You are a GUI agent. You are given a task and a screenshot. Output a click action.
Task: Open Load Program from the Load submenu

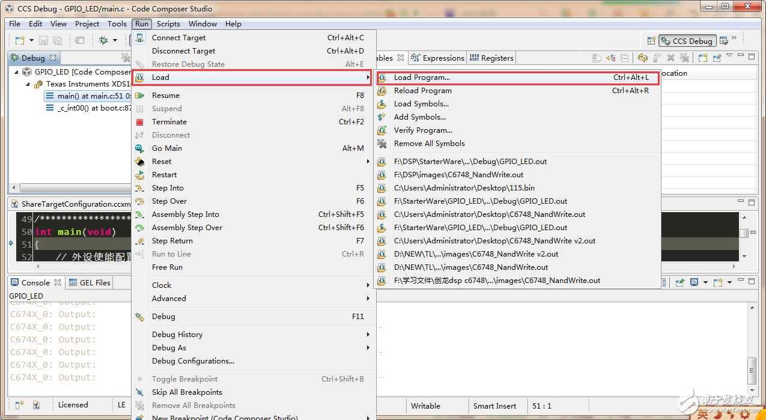517,78
